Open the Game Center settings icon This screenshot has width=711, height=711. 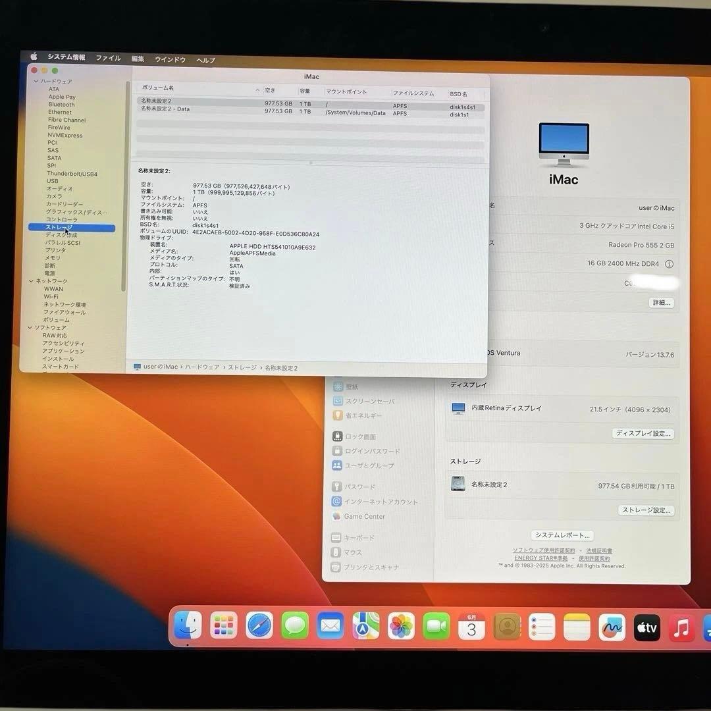(x=338, y=516)
